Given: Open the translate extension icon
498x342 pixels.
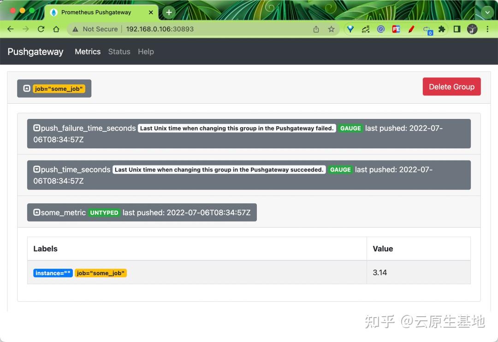Looking at the screenshot, I should click(x=366, y=29).
